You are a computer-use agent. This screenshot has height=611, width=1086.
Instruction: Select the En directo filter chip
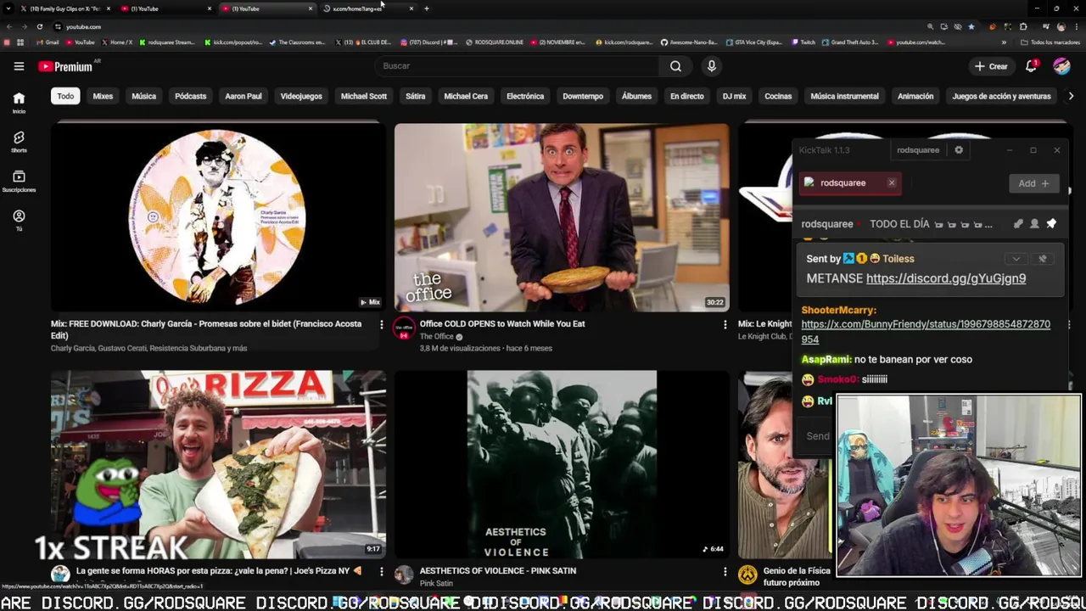coord(687,96)
